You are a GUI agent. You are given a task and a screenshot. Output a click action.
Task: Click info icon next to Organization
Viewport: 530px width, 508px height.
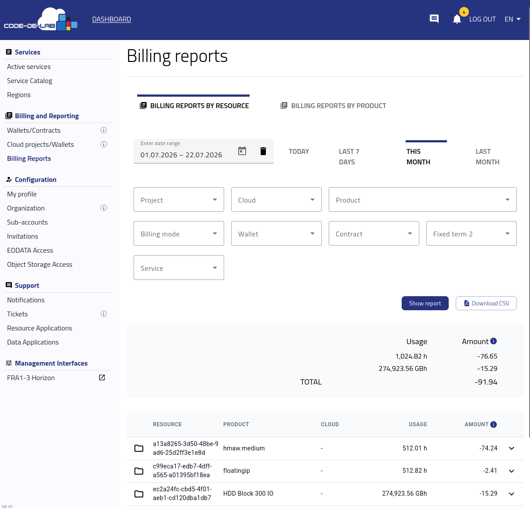tap(104, 208)
